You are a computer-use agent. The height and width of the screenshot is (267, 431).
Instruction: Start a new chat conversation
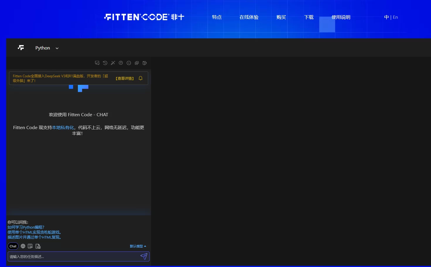coord(97,63)
